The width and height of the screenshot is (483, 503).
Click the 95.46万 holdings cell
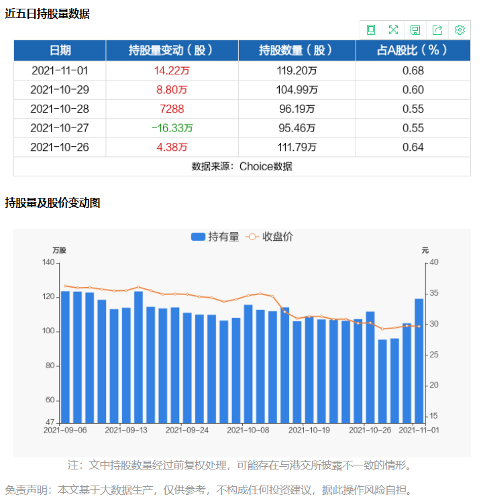297,128
